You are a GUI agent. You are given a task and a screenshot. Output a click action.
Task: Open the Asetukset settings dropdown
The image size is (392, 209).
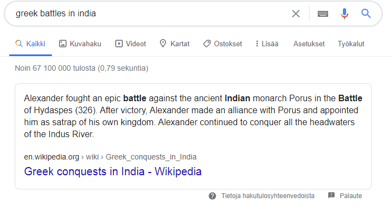tap(309, 44)
